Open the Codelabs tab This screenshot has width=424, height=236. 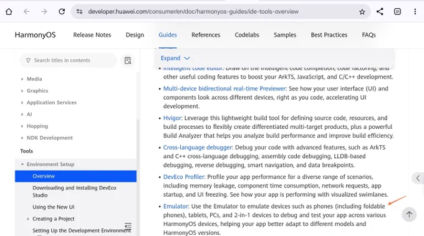click(247, 35)
